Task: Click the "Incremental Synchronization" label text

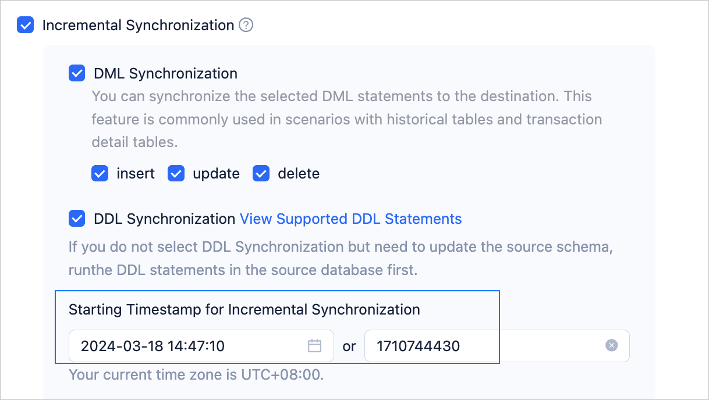Action: point(138,26)
